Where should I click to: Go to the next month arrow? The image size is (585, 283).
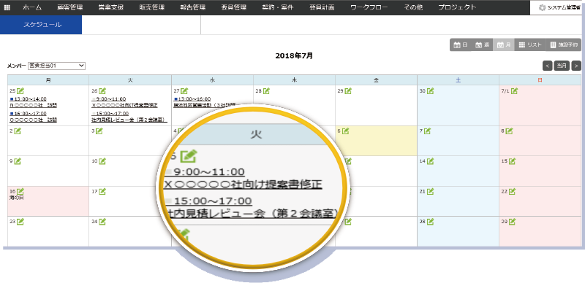[576, 66]
